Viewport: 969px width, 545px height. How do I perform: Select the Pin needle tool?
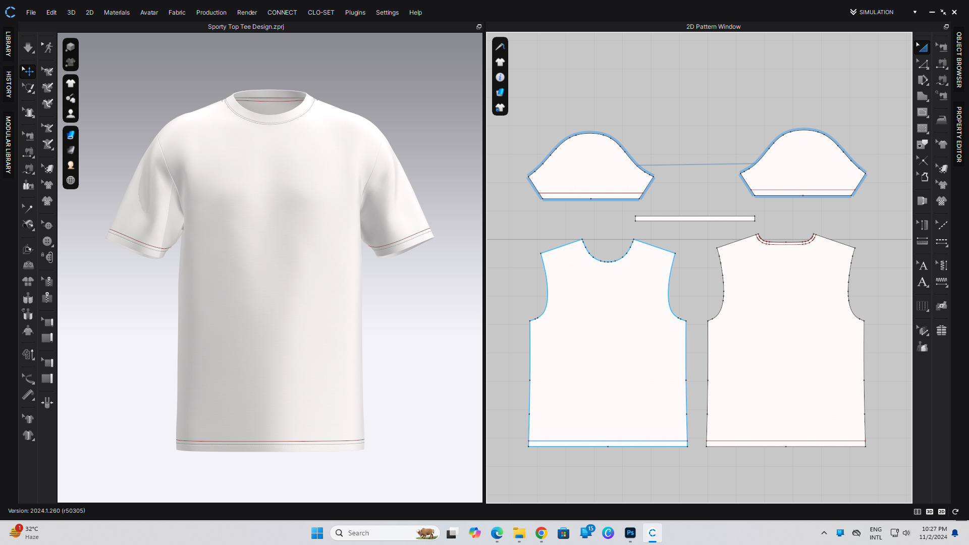click(28, 208)
